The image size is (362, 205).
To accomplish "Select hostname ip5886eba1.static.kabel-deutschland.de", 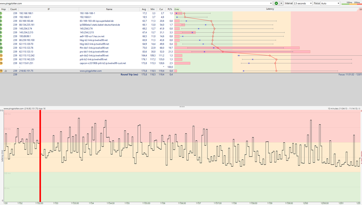I will point(100,25).
